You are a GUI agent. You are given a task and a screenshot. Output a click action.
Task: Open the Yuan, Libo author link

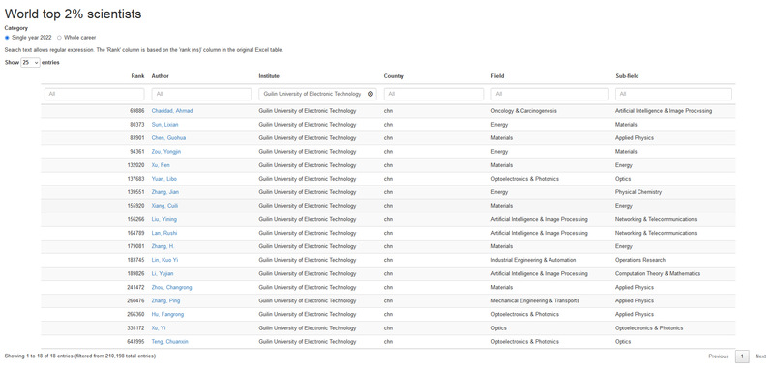(163, 179)
